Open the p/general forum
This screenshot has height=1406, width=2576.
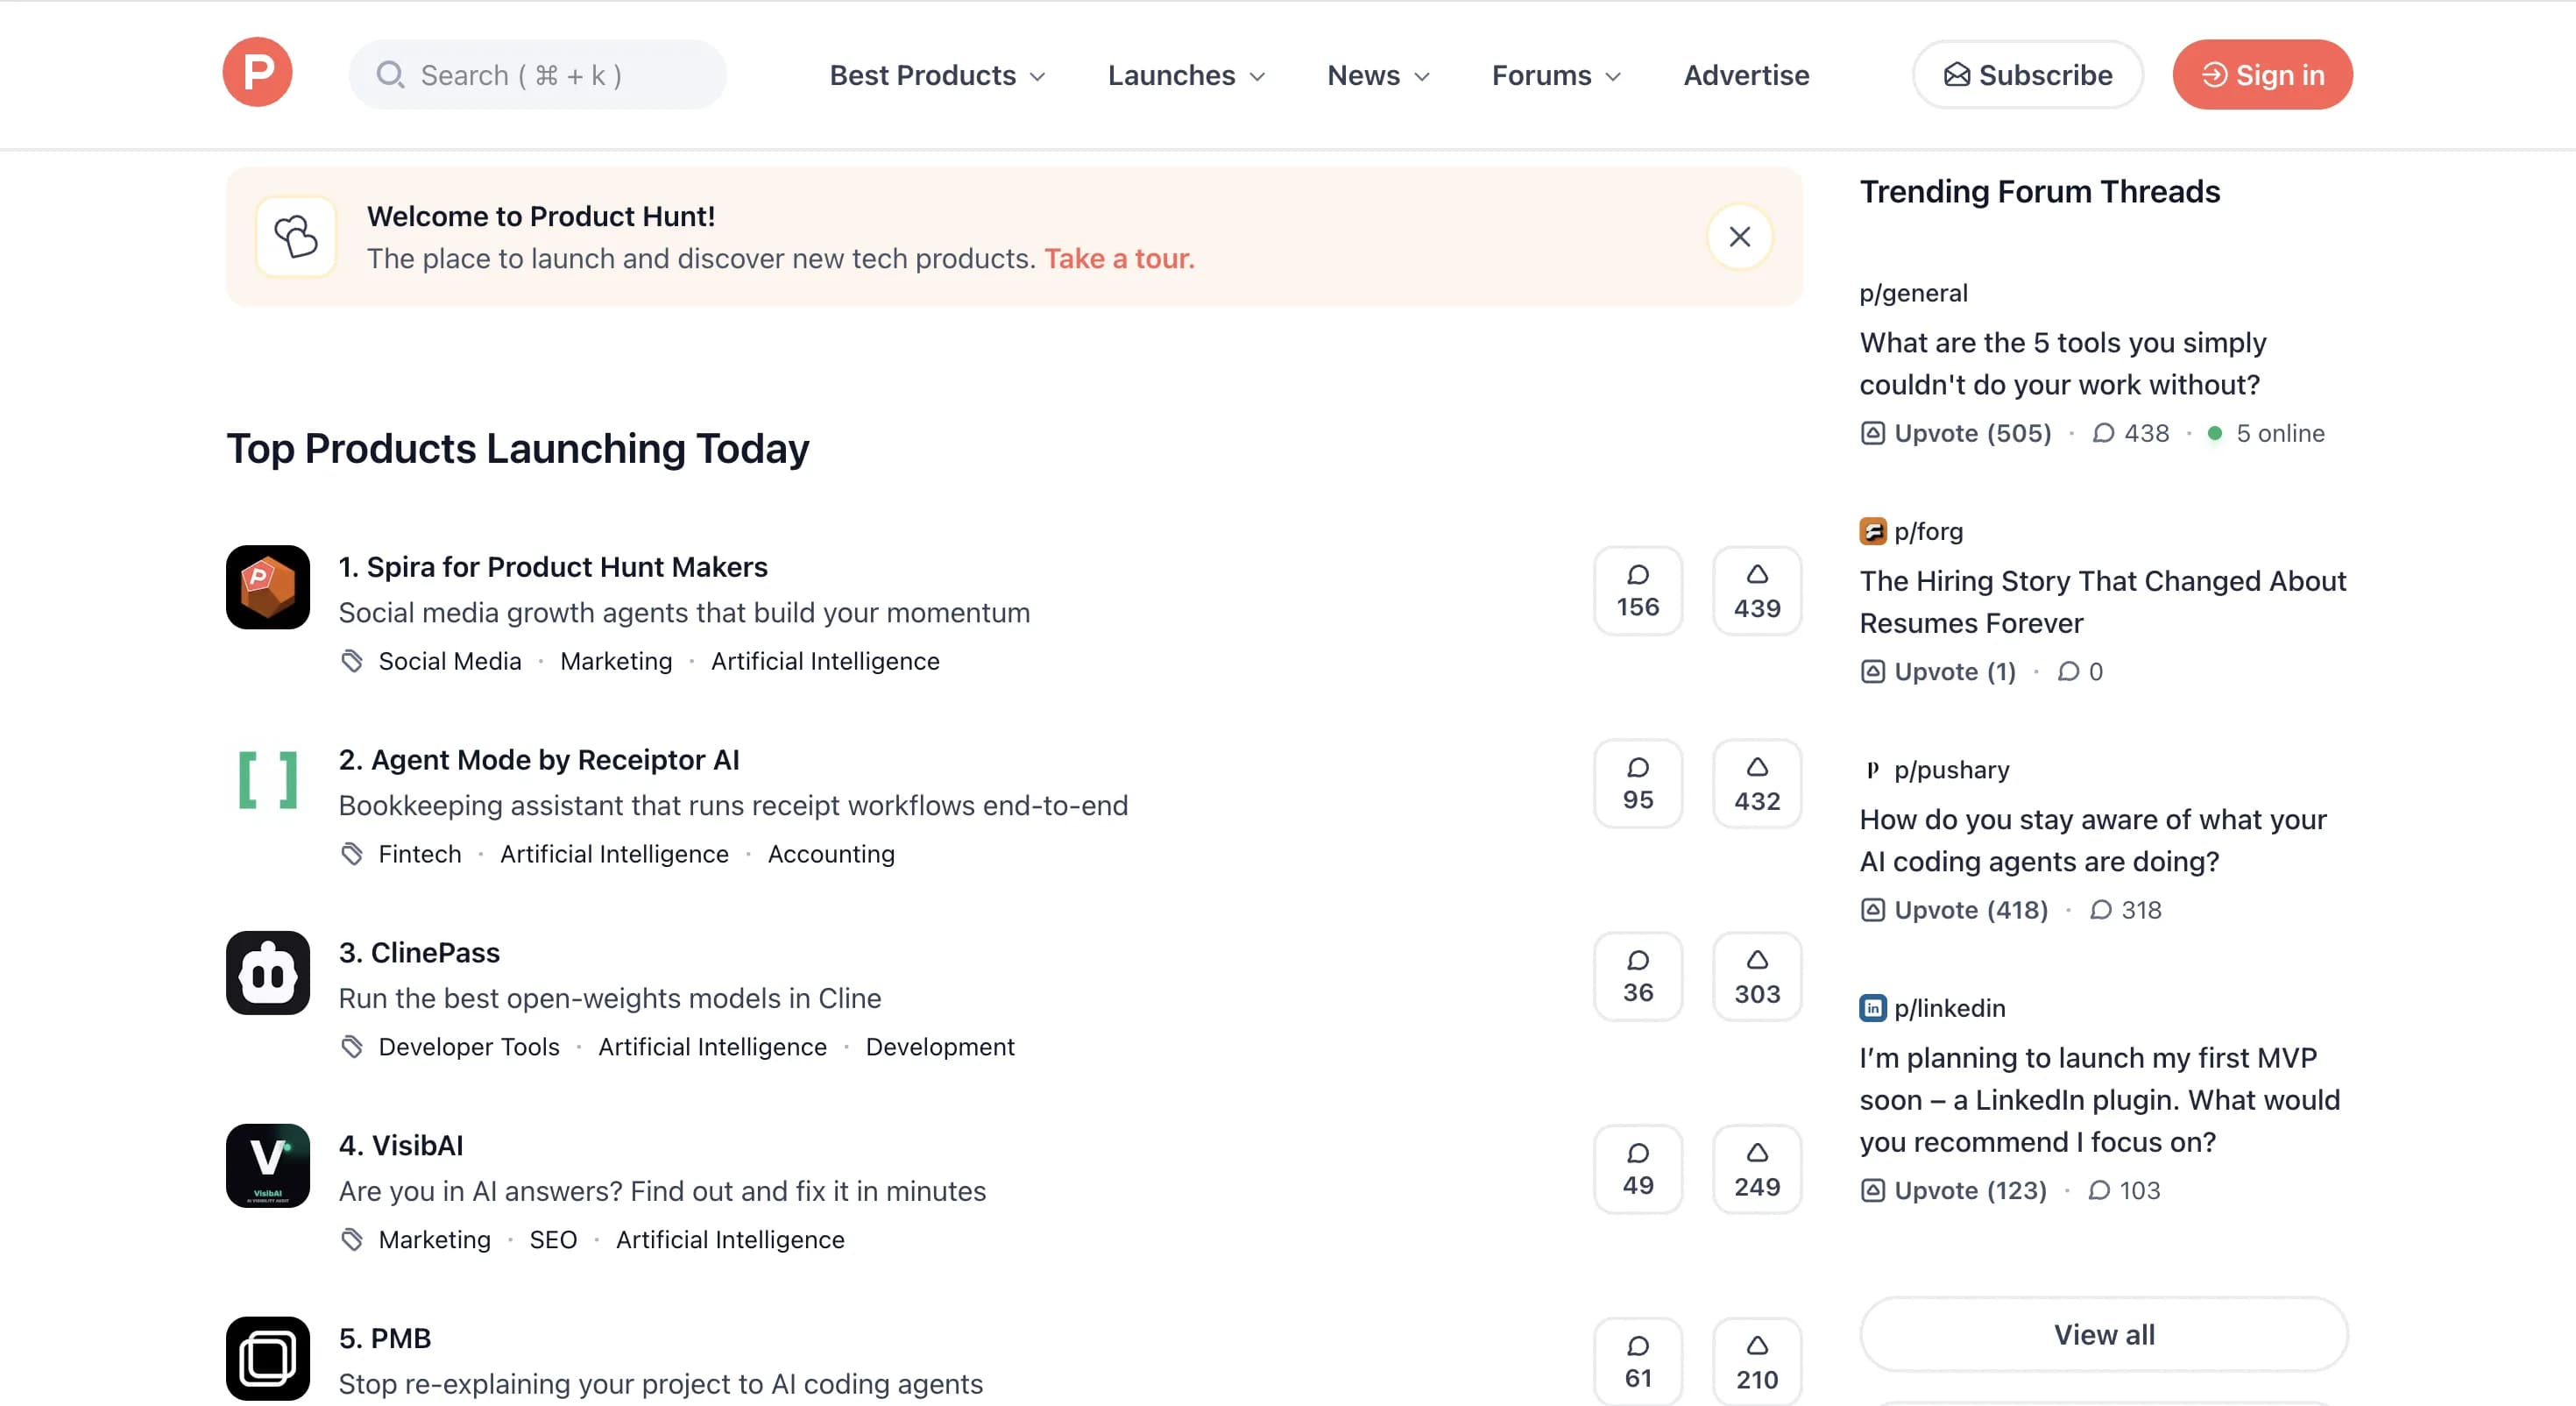point(1913,293)
